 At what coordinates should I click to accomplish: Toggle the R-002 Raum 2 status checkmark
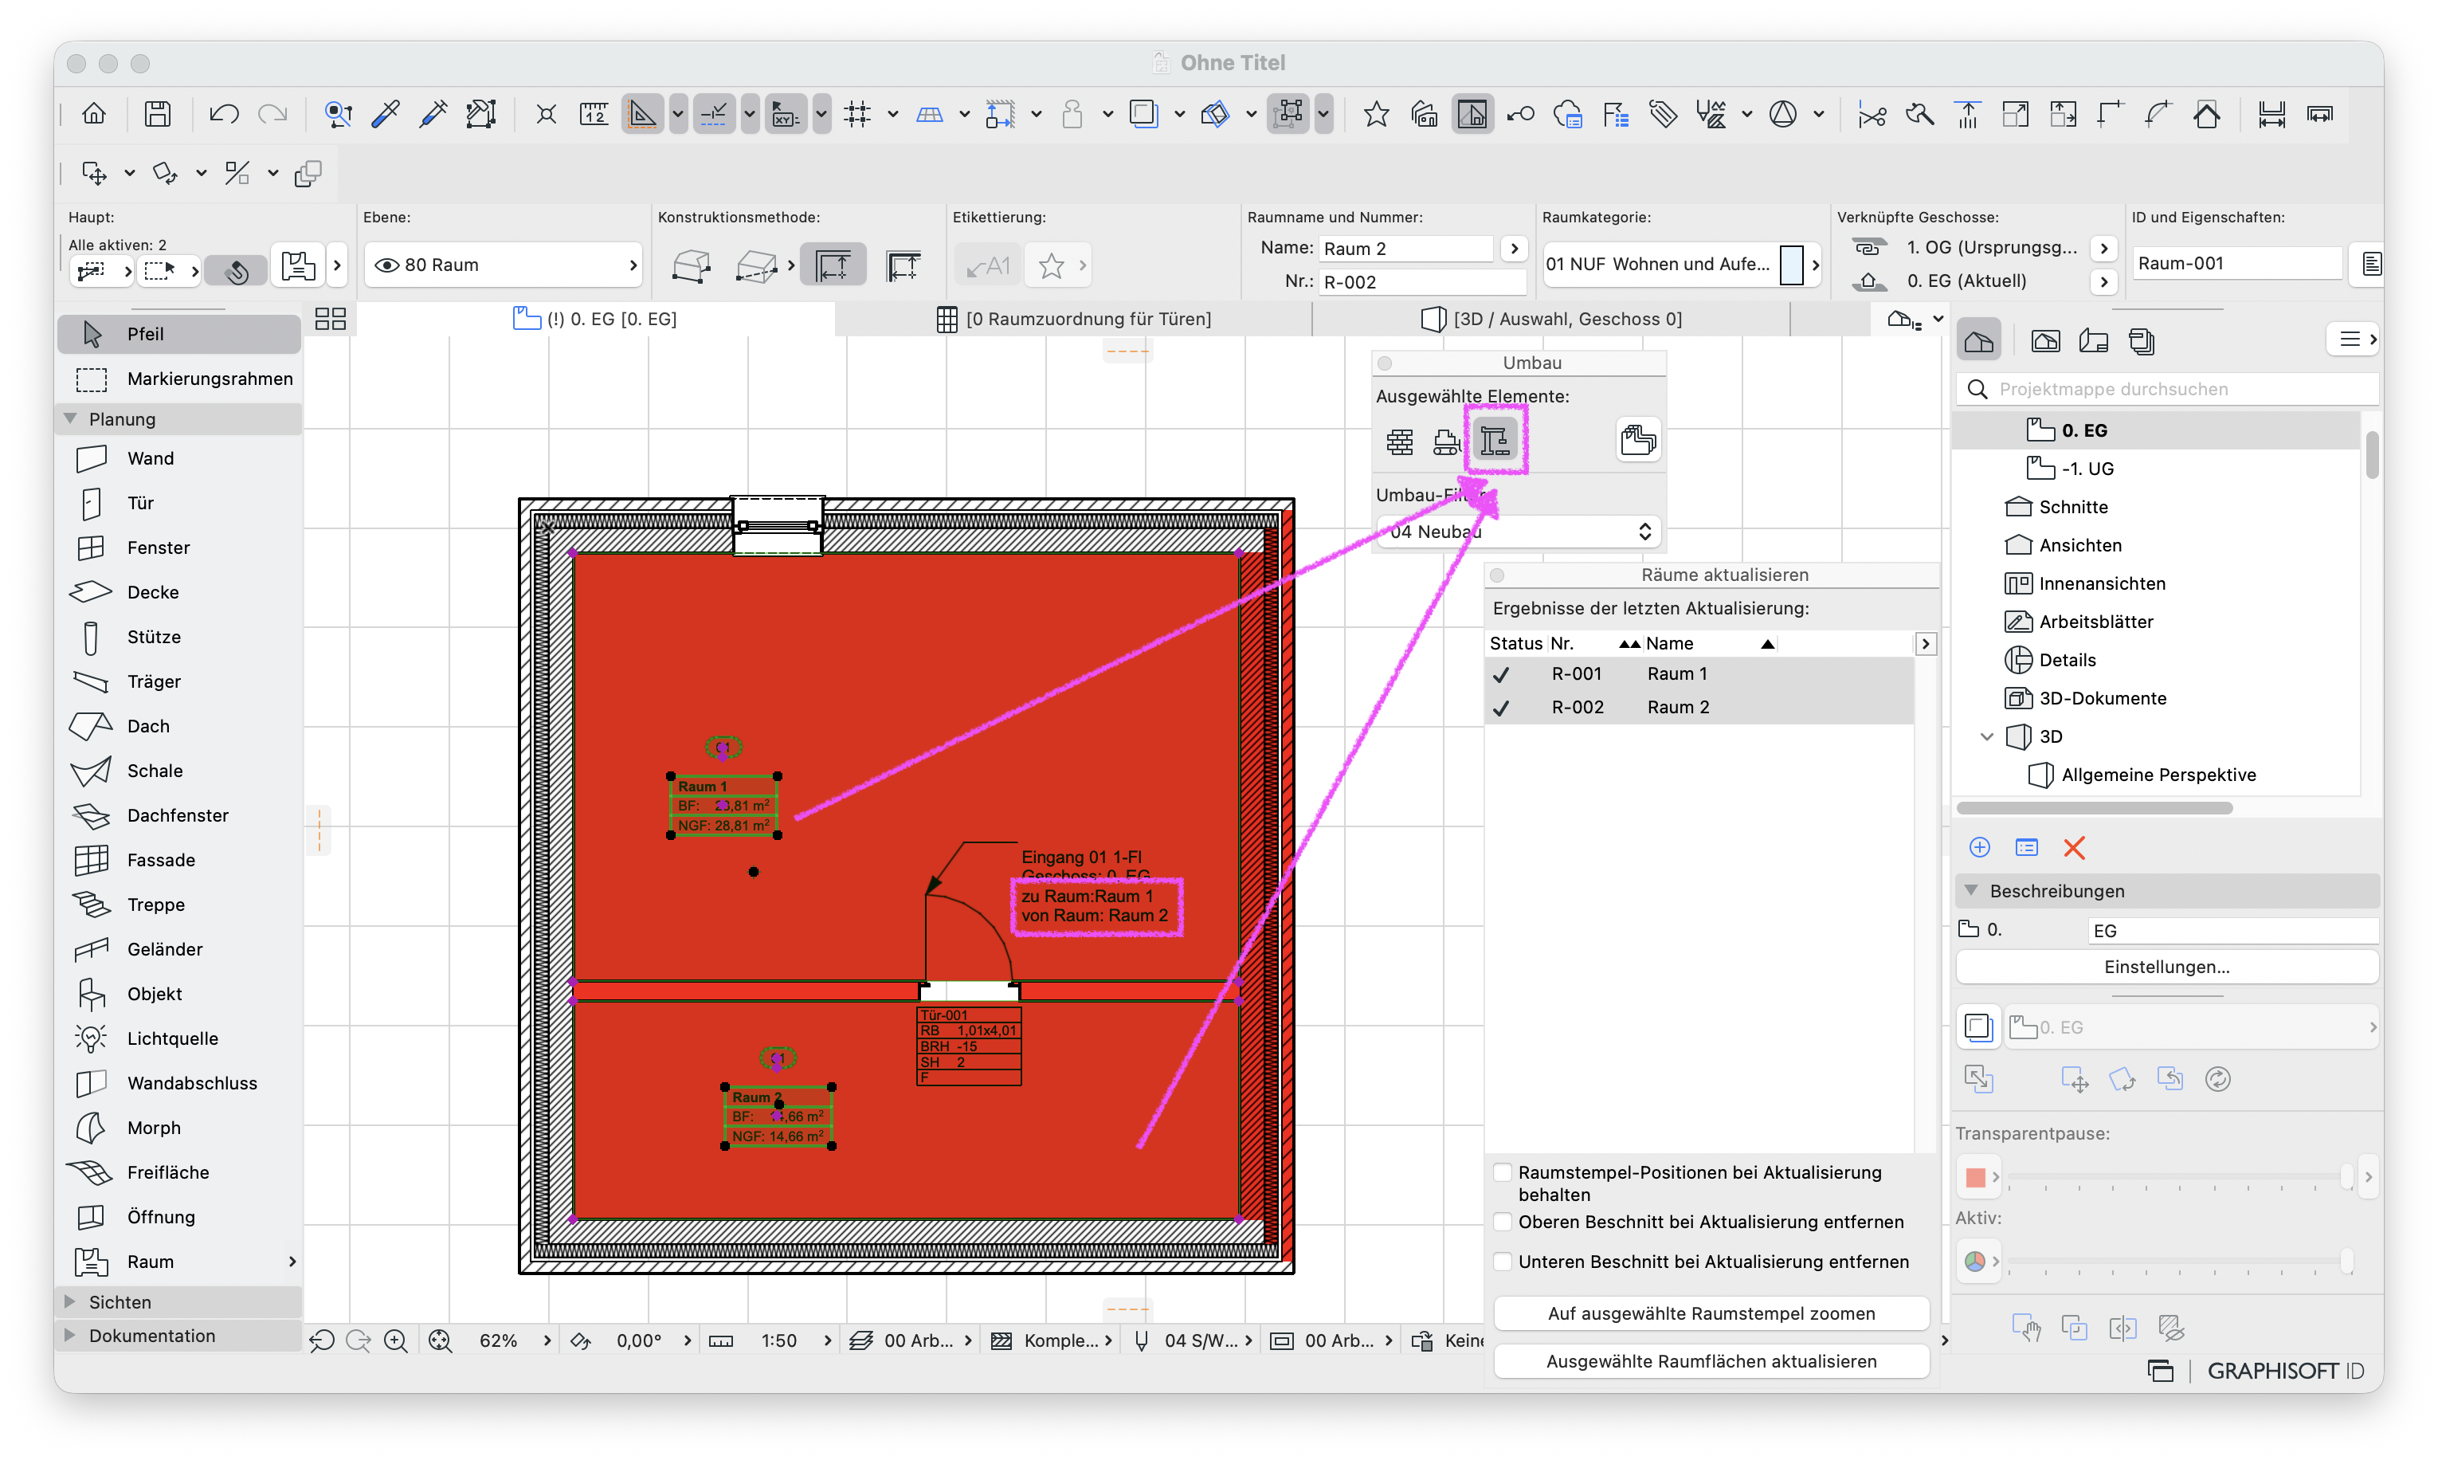click(1501, 708)
